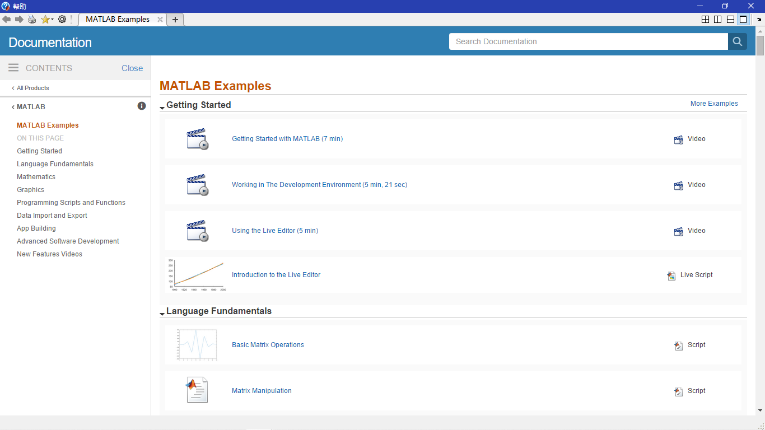Open the help preferences gear icon

[62, 19]
